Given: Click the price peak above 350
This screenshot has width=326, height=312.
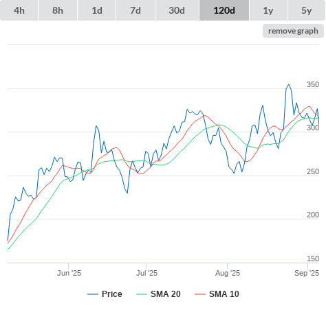Looking at the screenshot, I should click(289, 84).
